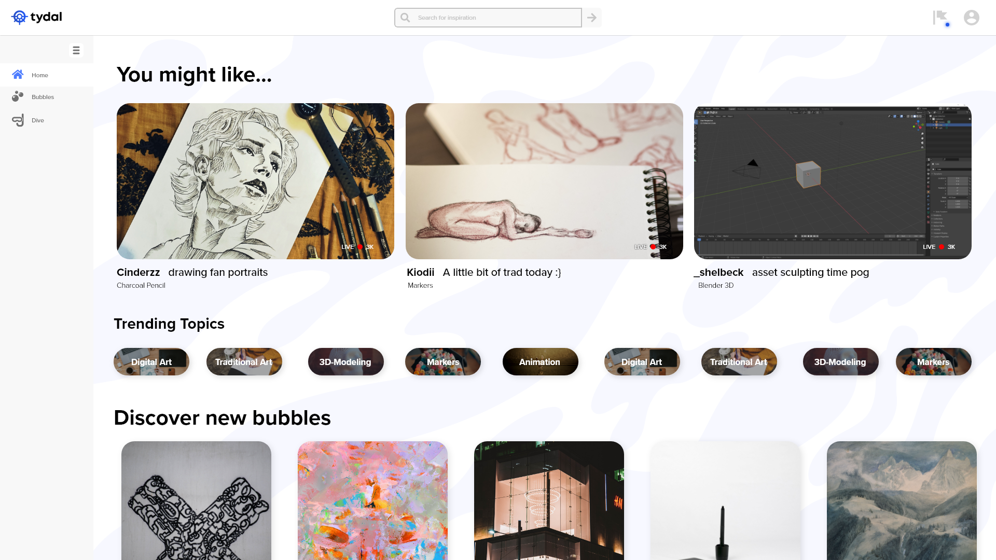Viewport: 996px width, 560px height.
Task: Select the first Digital Art topic pill
Action: [151, 362]
